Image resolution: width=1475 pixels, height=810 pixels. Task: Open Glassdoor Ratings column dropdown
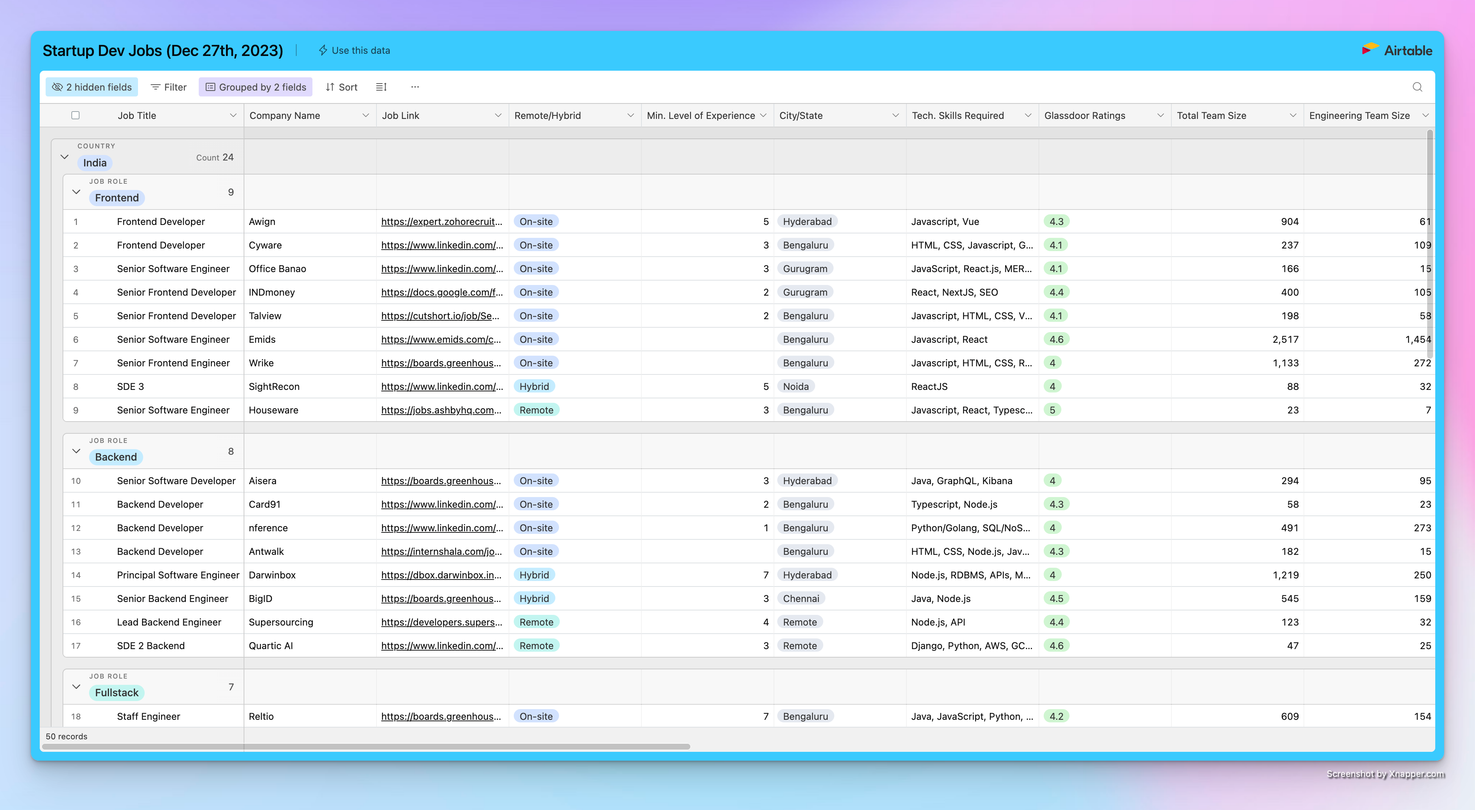pos(1160,115)
